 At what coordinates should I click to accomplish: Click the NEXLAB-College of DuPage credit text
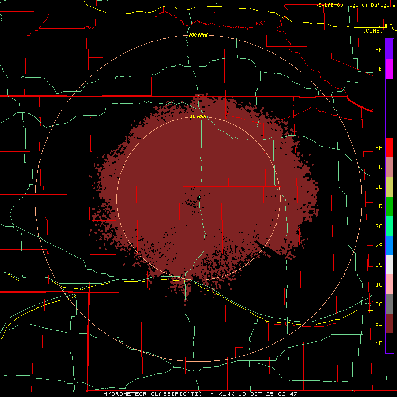tap(352, 5)
